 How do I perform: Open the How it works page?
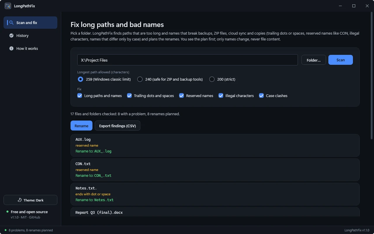click(30, 48)
